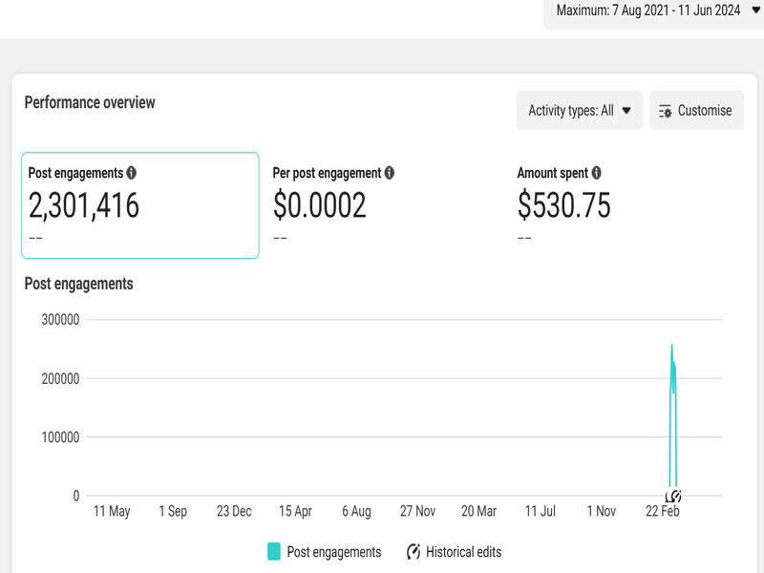Click the sliders icon on Customise button

click(666, 111)
